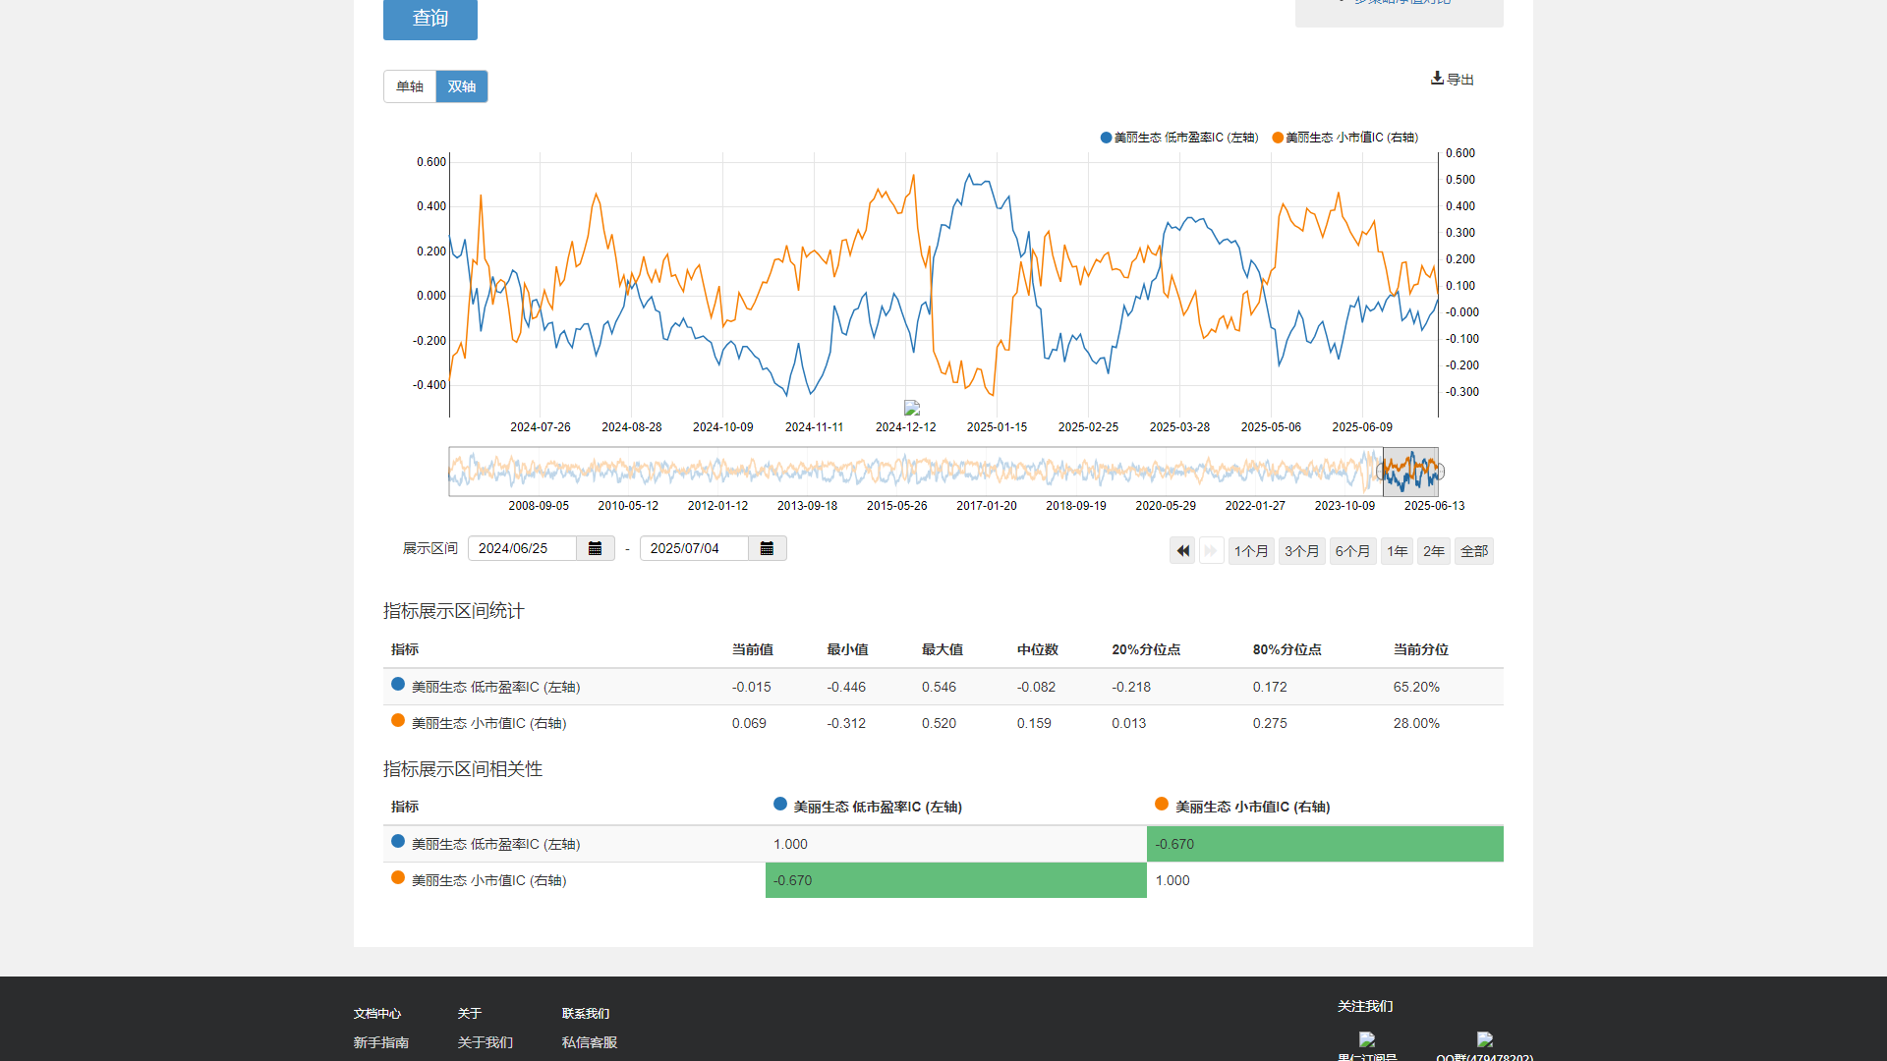
Task: Select the 双轴 dual axis option
Action: (462, 86)
